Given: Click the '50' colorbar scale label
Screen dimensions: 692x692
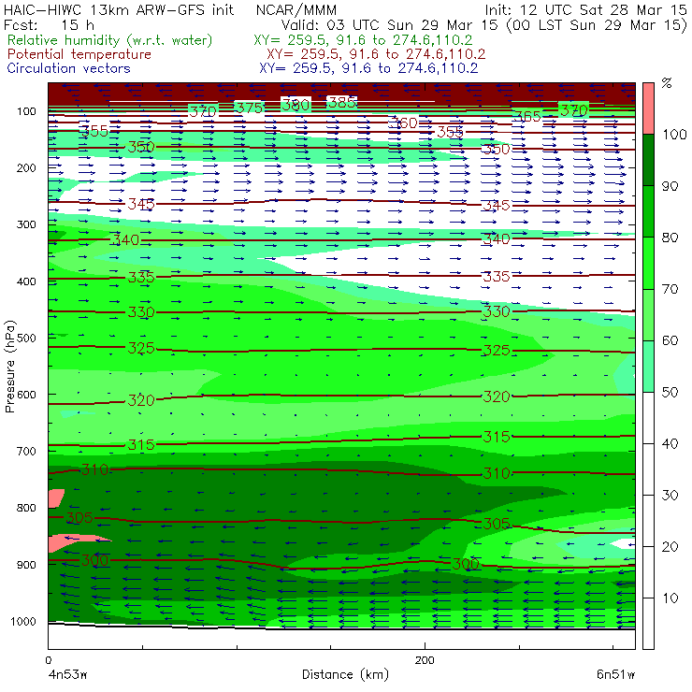Looking at the screenshot, I should [670, 392].
